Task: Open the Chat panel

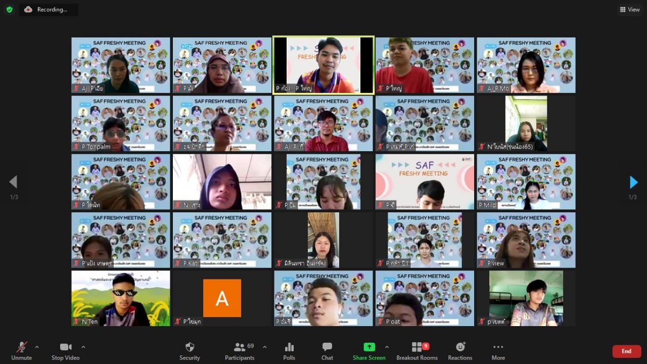Action: click(x=327, y=351)
